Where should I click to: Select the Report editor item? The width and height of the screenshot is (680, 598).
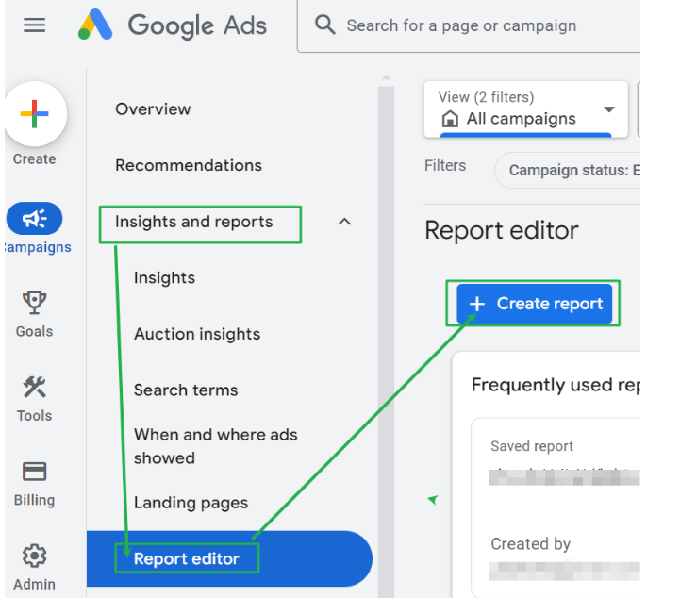pos(229,558)
